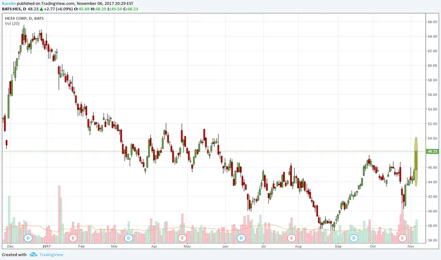Click the 66.00 price axis label
Screen dimensions: 441x260
(x=432, y=22)
